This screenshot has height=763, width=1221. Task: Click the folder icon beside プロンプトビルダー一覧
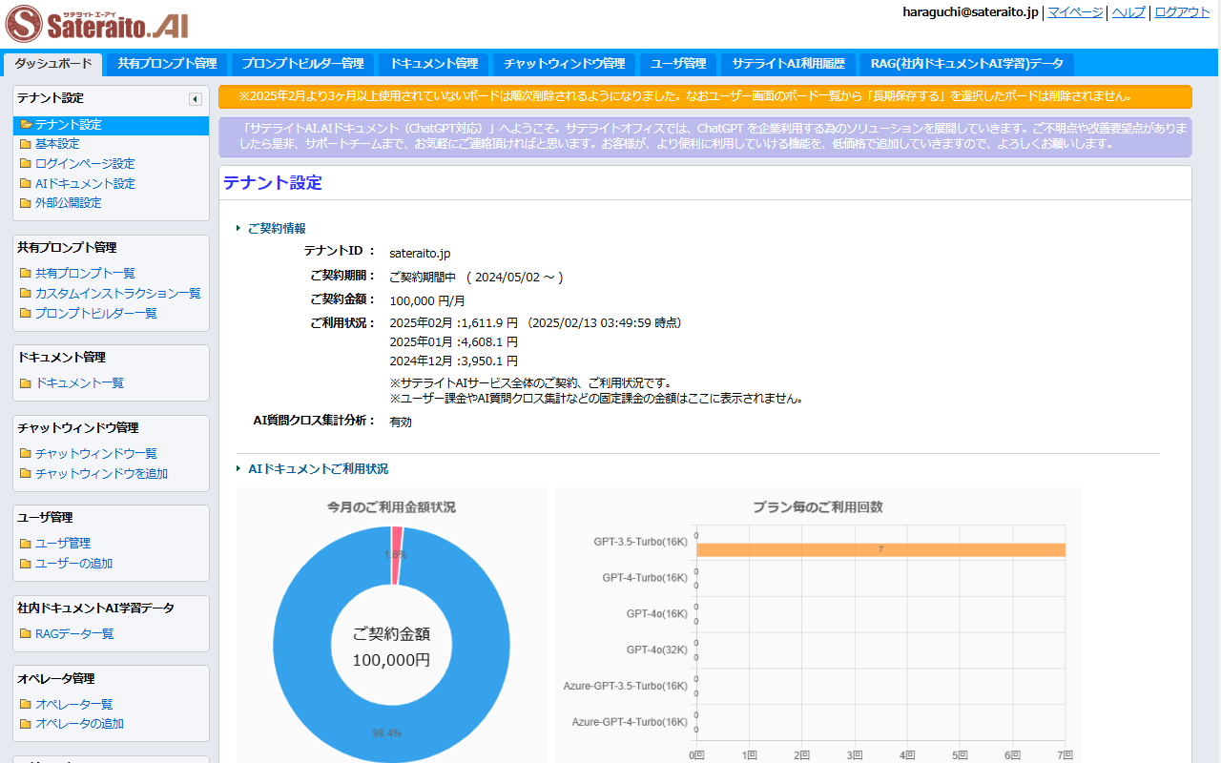click(x=24, y=313)
